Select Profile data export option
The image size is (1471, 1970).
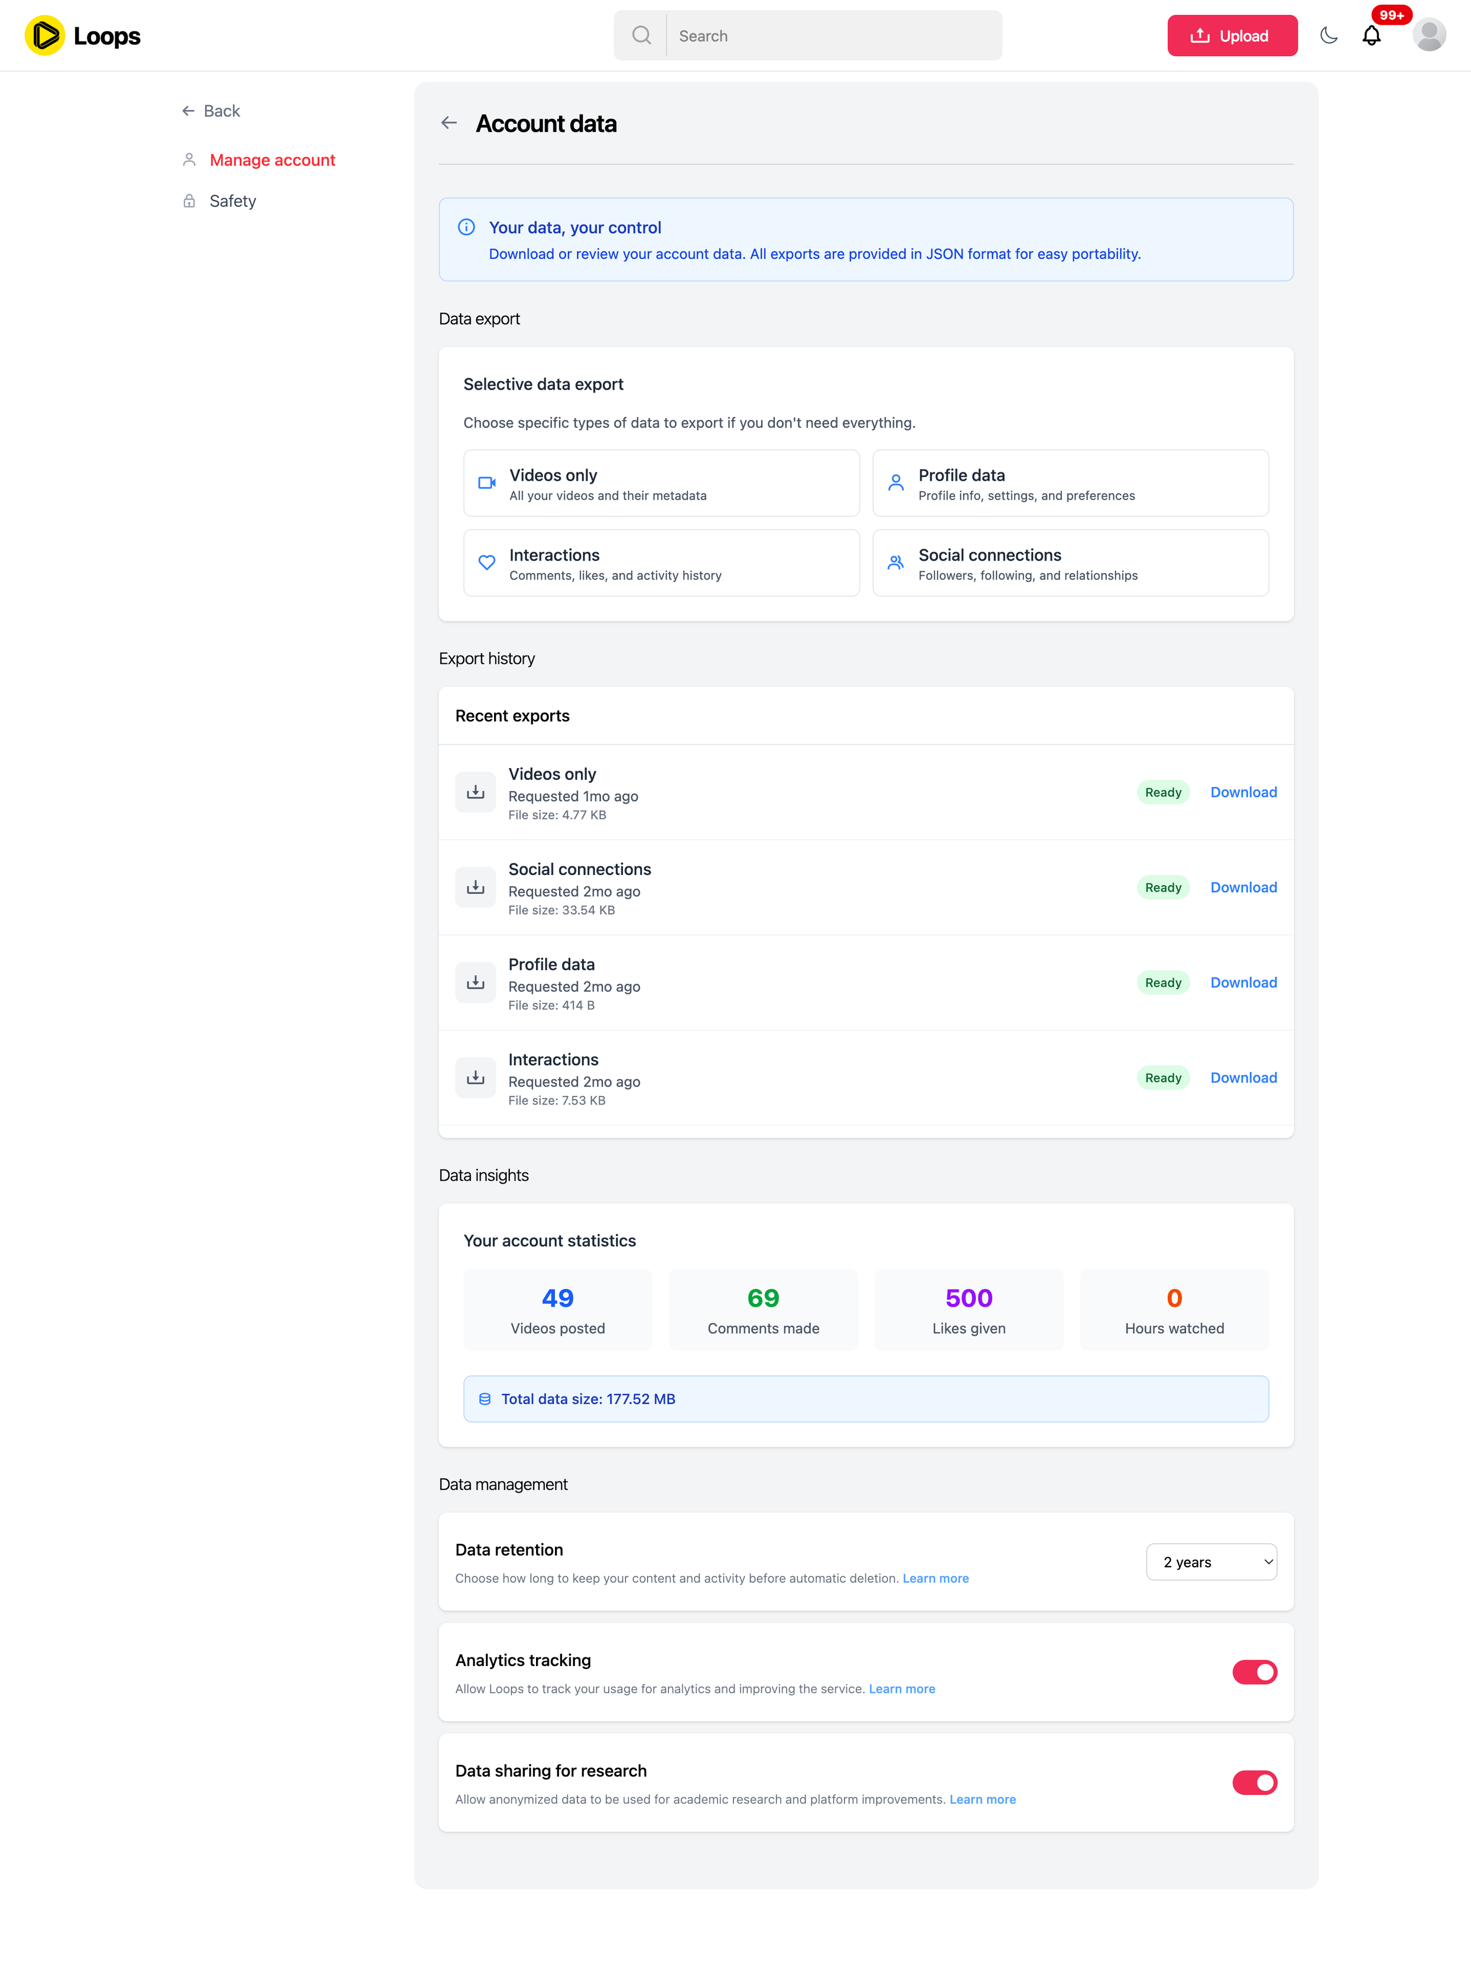coord(1070,484)
